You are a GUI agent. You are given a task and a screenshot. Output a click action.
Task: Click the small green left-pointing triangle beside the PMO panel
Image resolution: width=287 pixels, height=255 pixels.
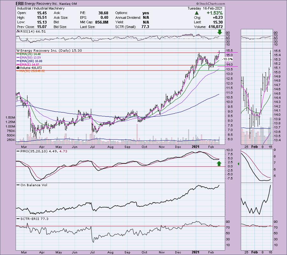click(x=238, y=164)
